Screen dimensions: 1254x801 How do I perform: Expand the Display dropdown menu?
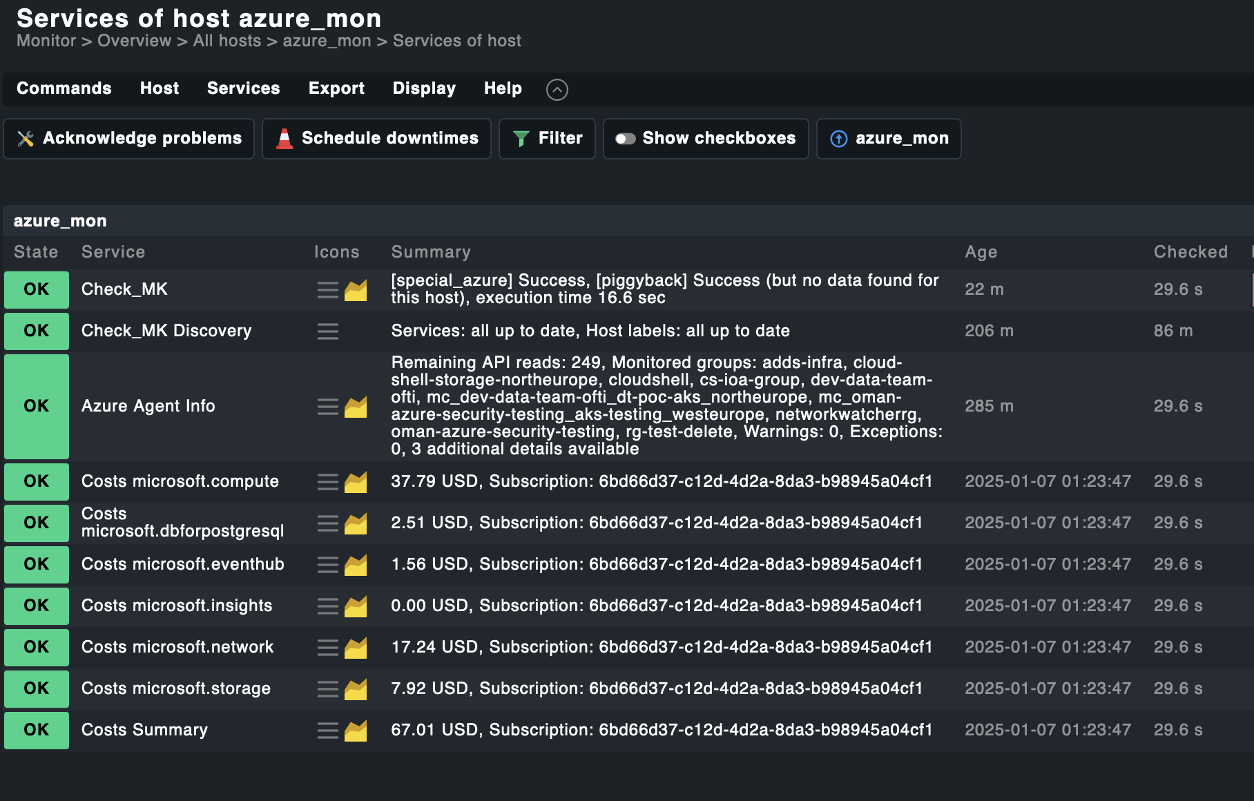tap(424, 88)
